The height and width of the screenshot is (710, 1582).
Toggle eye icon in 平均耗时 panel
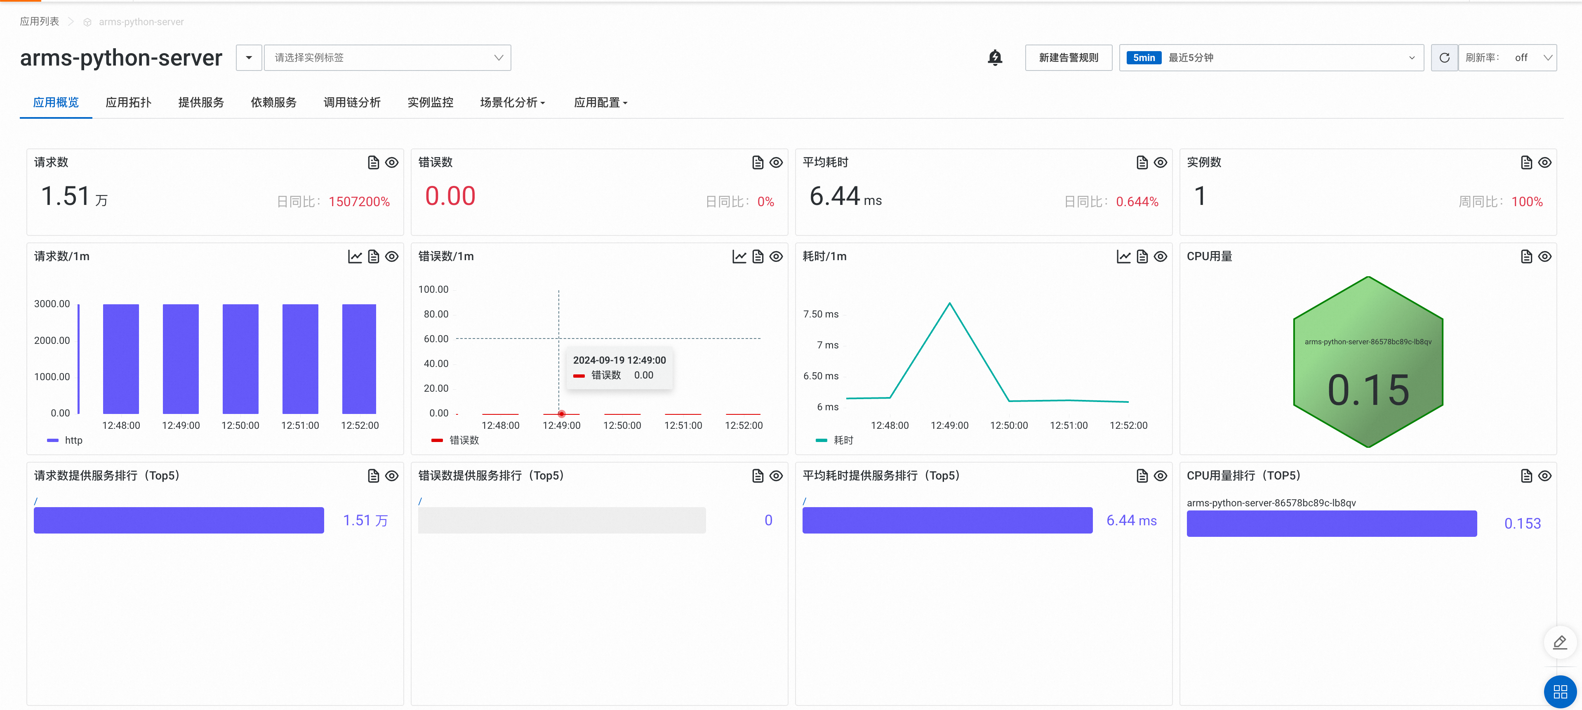[x=1160, y=162]
